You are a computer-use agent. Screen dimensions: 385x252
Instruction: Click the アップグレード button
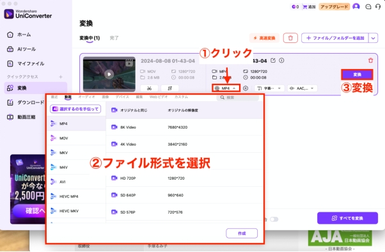[334, 6]
